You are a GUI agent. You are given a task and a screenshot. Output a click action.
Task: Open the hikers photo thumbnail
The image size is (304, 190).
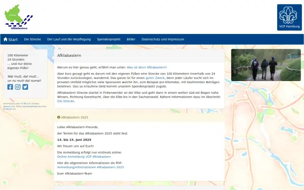tap(266, 65)
